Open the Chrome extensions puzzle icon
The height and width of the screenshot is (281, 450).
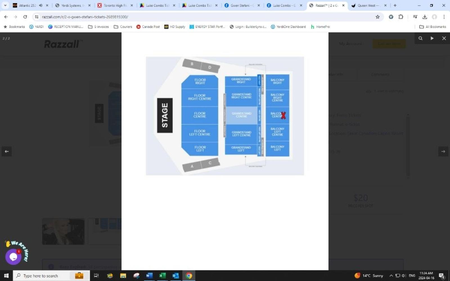[401, 17]
